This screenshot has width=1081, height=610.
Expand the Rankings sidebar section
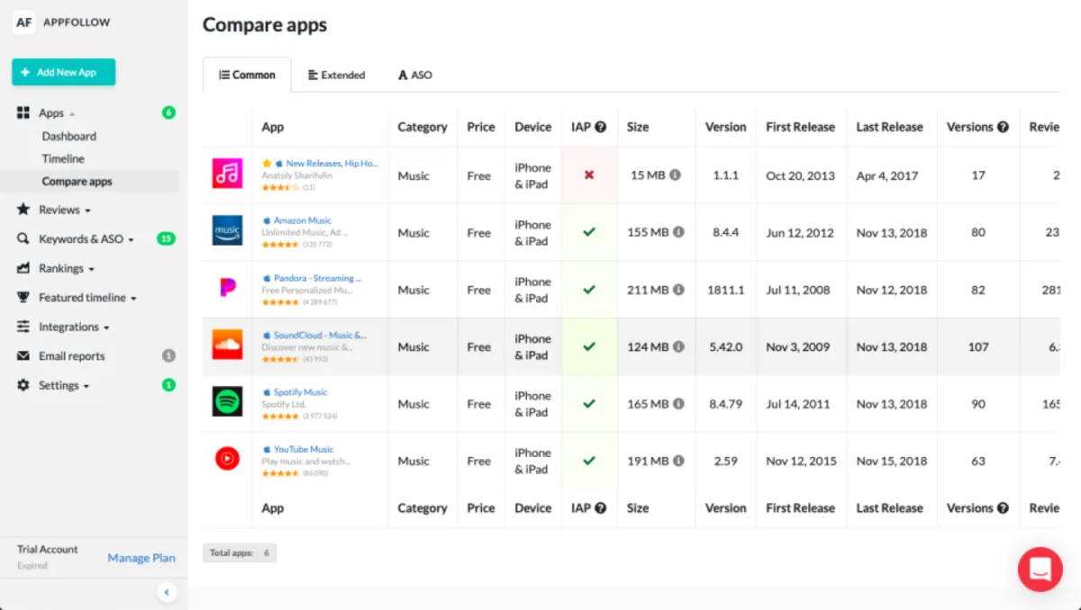(x=67, y=268)
